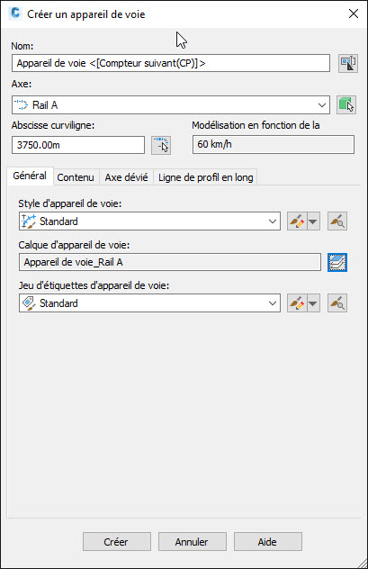Click the Annuler button
Screen dimensions: 368x569
[193, 542]
